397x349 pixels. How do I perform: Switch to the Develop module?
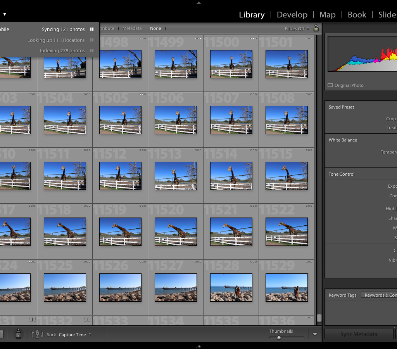click(x=292, y=15)
